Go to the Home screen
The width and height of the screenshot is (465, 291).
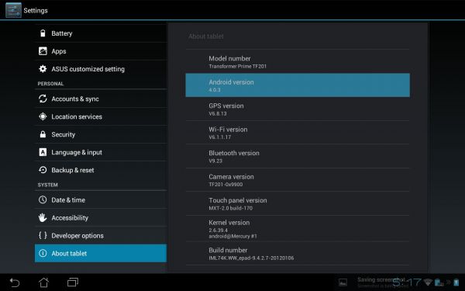[43, 282]
